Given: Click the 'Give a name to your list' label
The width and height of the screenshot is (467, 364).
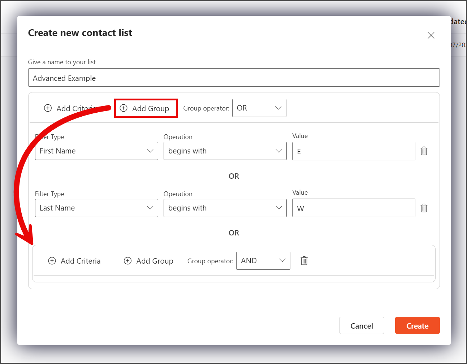Looking at the screenshot, I should pos(62,62).
